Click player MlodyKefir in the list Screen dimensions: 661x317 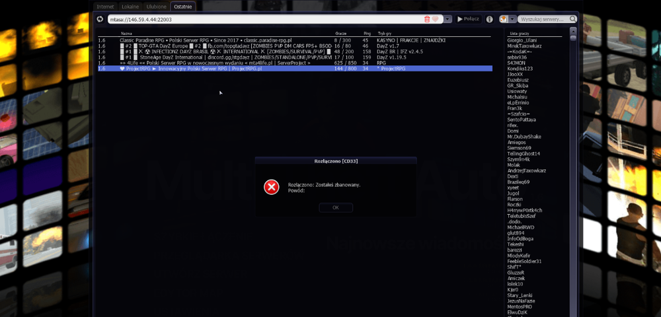point(518,256)
